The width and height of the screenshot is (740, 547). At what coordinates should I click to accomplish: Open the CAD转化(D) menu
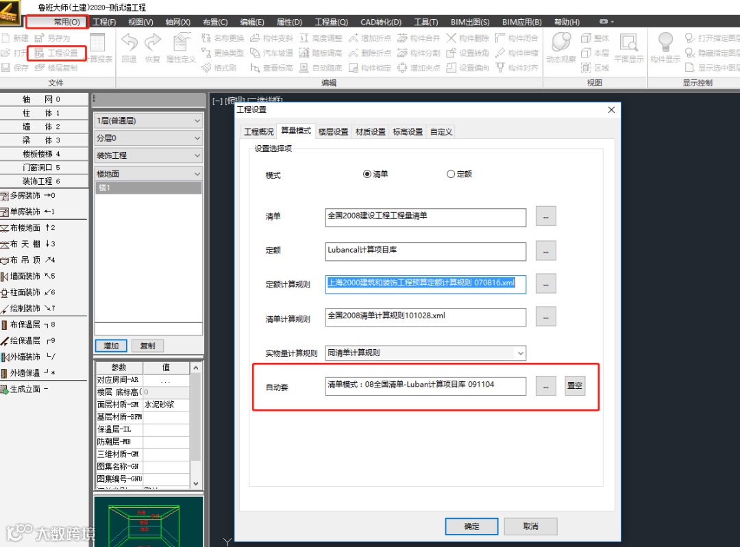pyautogui.click(x=381, y=22)
